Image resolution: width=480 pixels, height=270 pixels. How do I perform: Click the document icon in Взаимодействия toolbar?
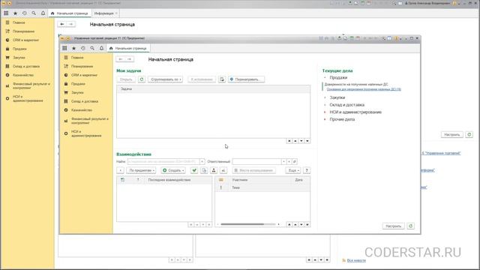[x=204, y=170]
